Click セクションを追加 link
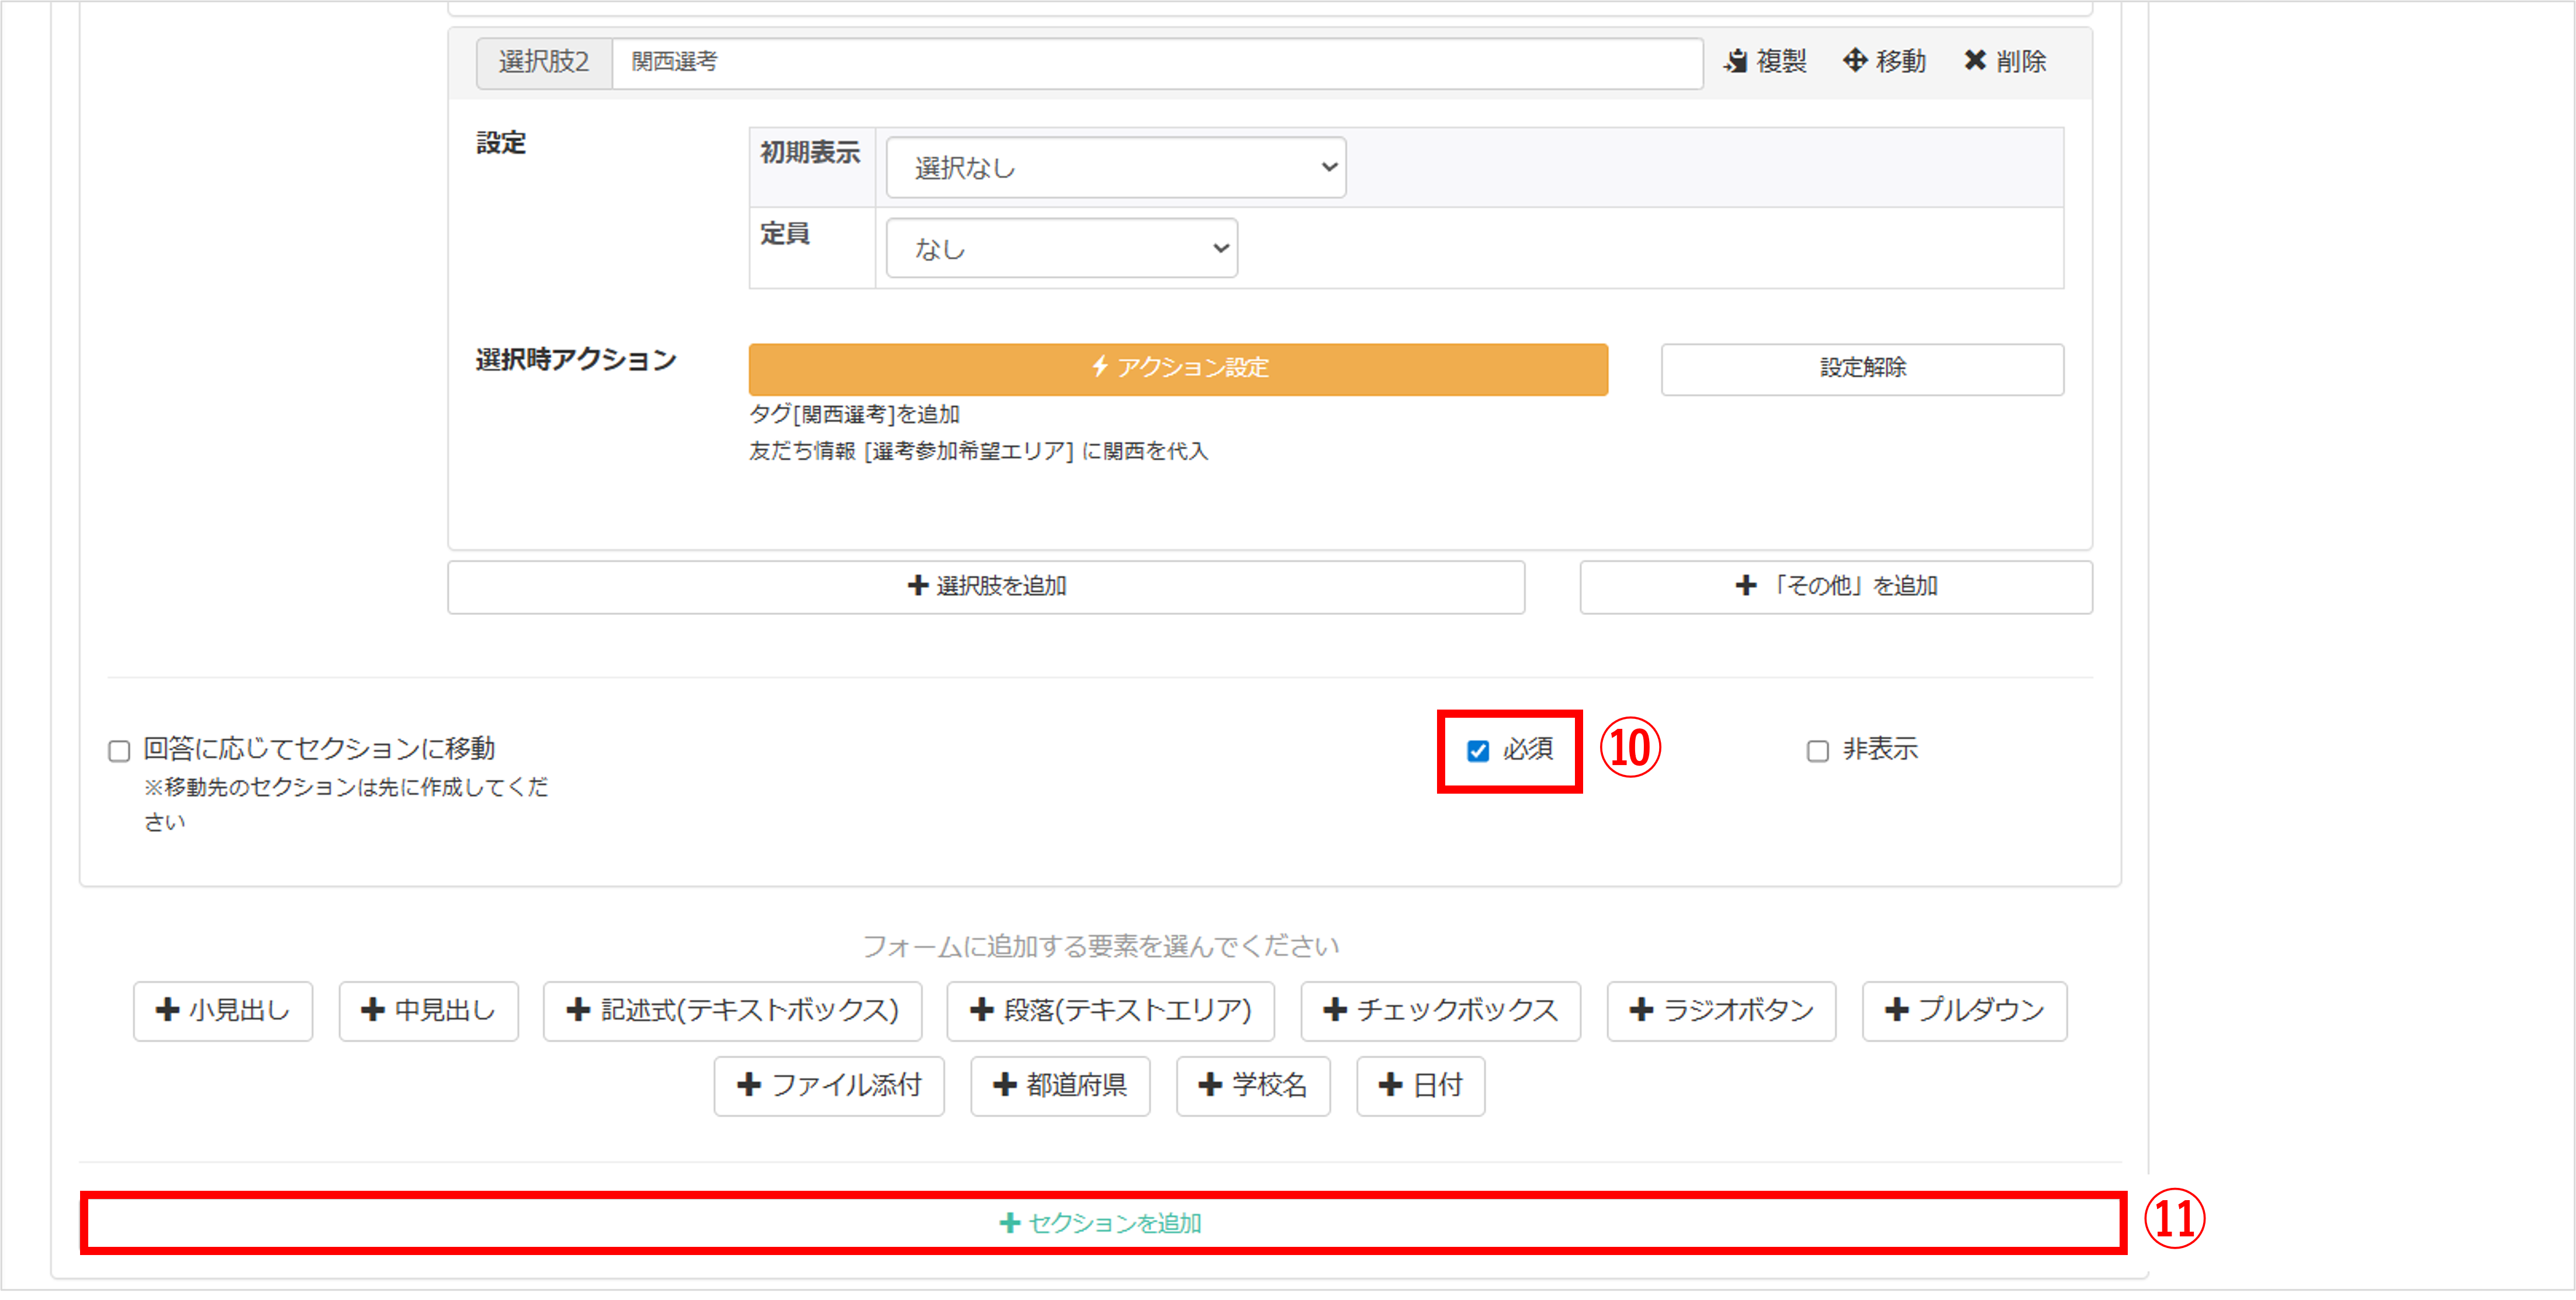Image resolution: width=2576 pixels, height=1300 pixels. coord(1101,1223)
